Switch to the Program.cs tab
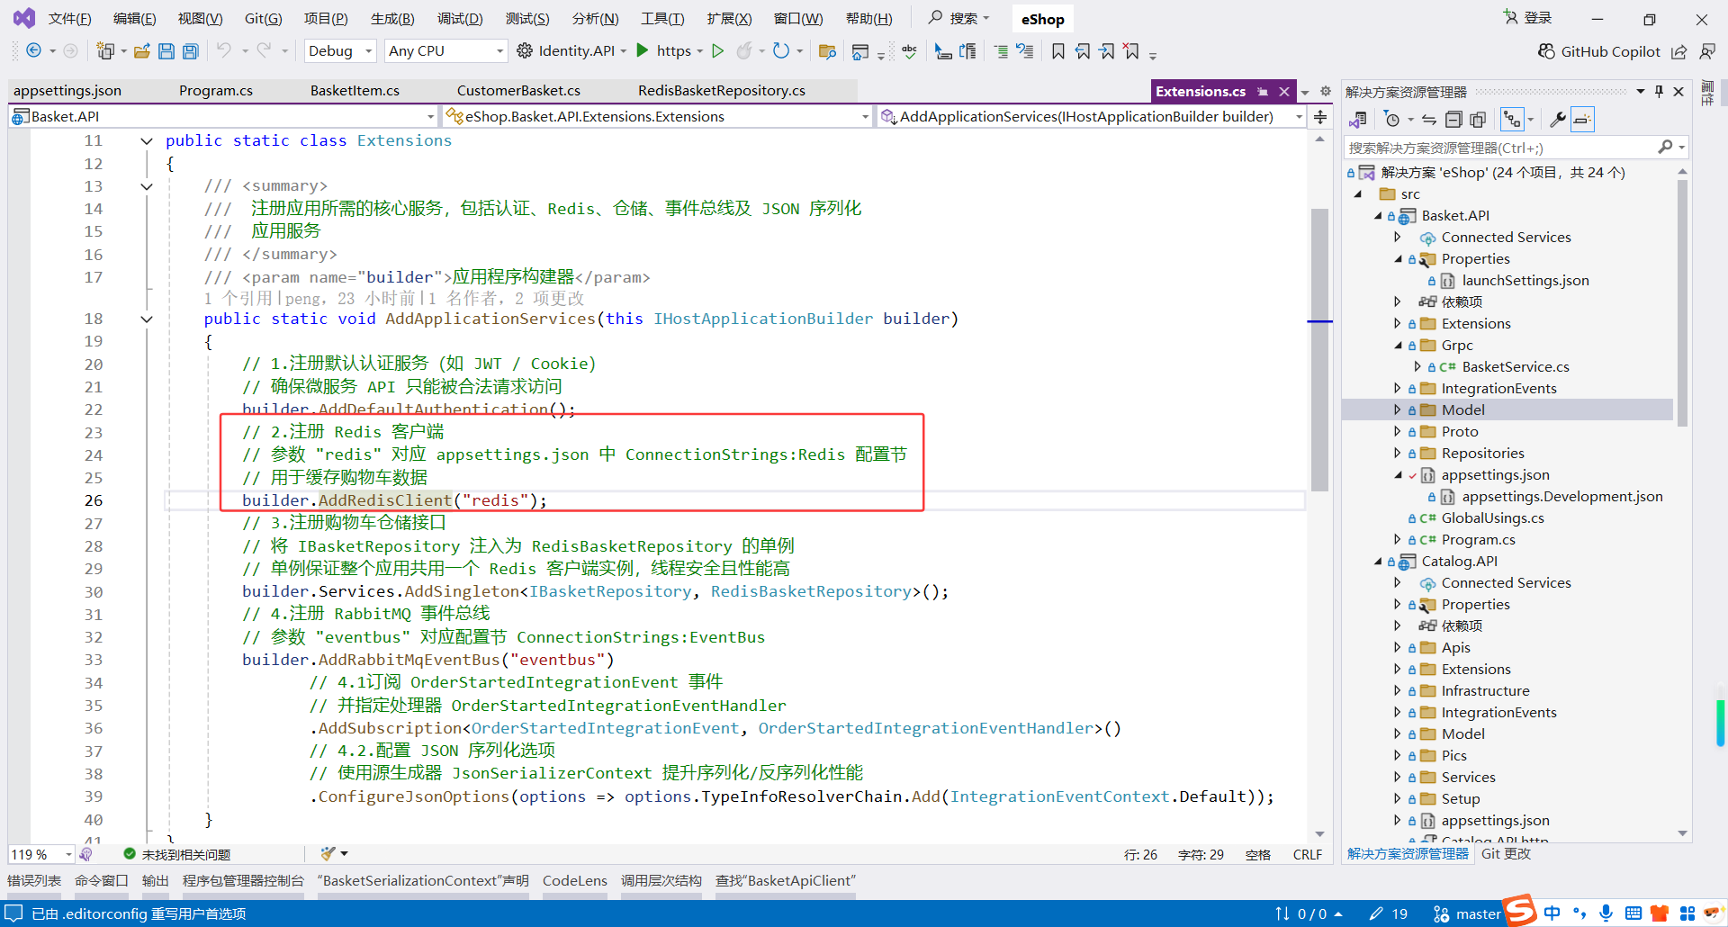 point(215,90)
